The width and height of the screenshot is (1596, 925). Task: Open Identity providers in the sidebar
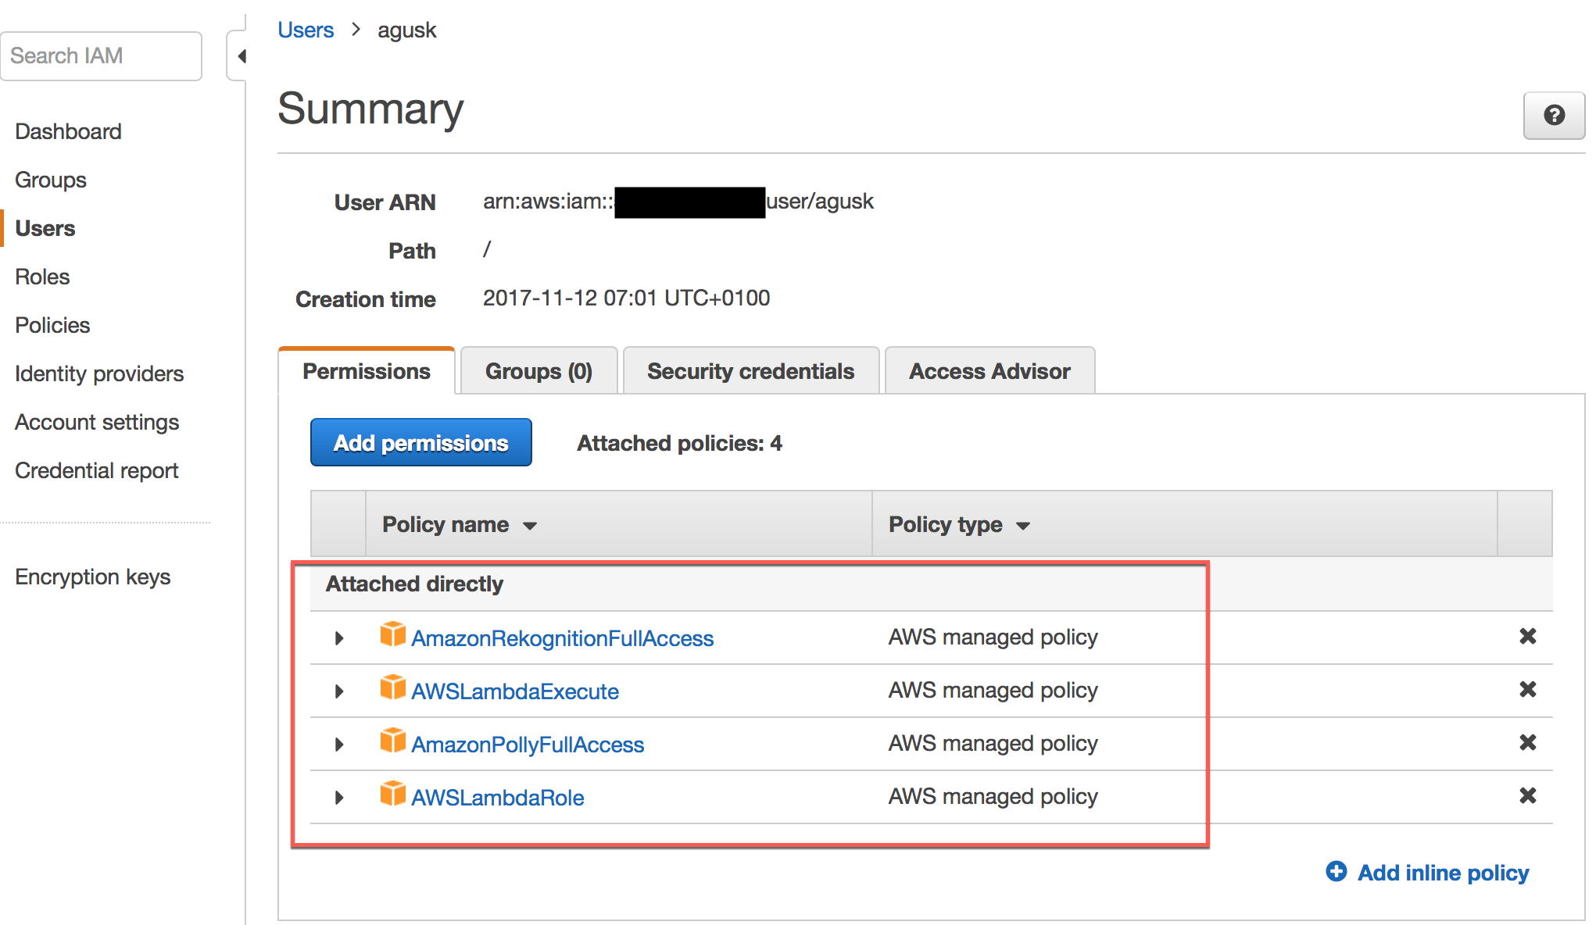99,373
